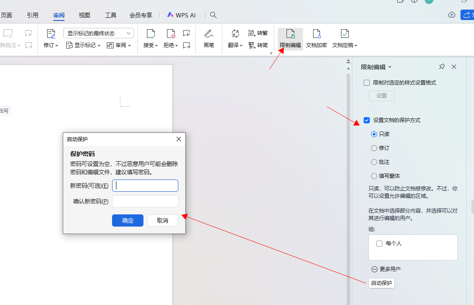Convert to Traditional Chinese (转繁)
The image size is (474, 305).
pyautogui.click(x=258, y=33)
